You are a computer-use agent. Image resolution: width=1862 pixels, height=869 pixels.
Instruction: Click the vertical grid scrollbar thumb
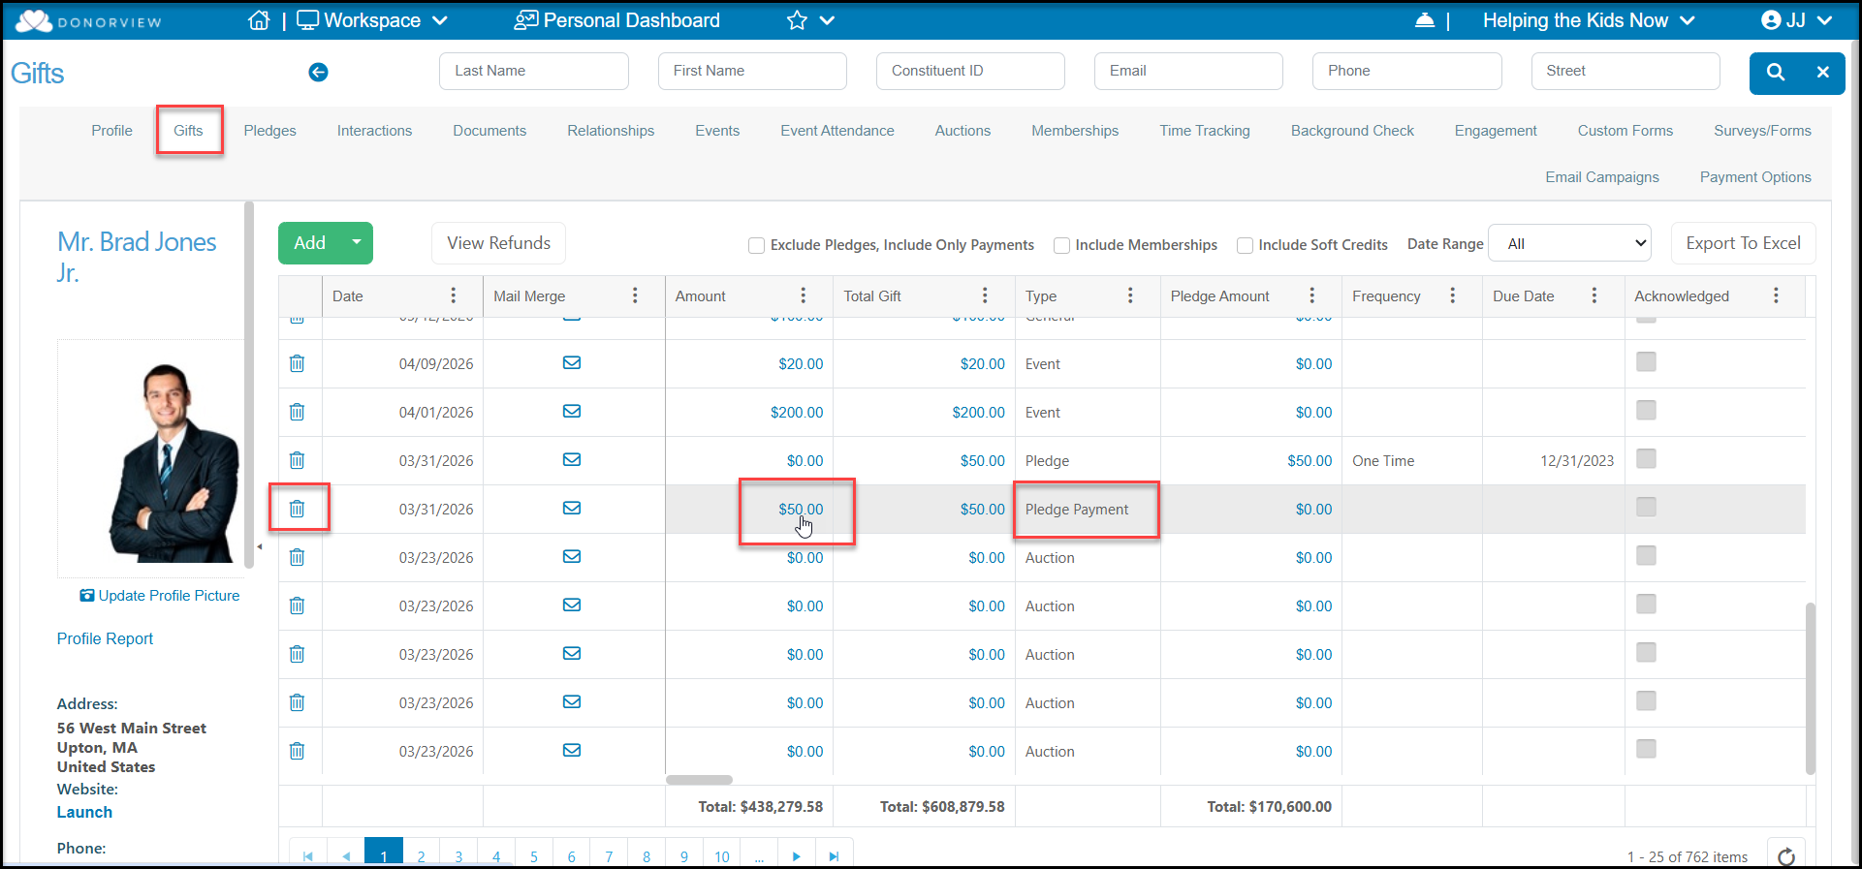1810,688
